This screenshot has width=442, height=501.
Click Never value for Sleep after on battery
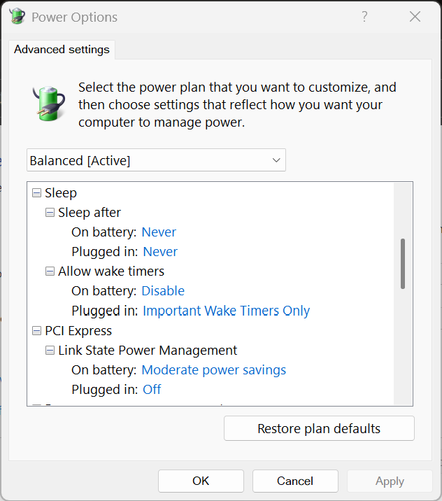click(159, 232)
